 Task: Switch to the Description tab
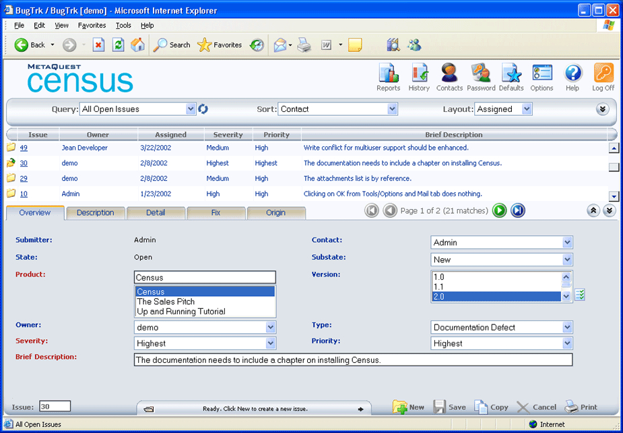tap(95, 212)
